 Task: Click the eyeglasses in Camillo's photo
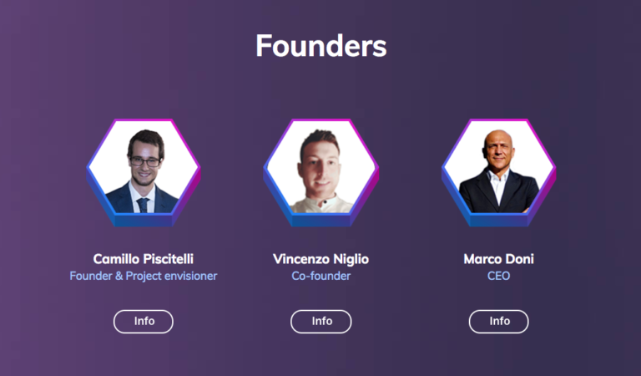point(144,160)
